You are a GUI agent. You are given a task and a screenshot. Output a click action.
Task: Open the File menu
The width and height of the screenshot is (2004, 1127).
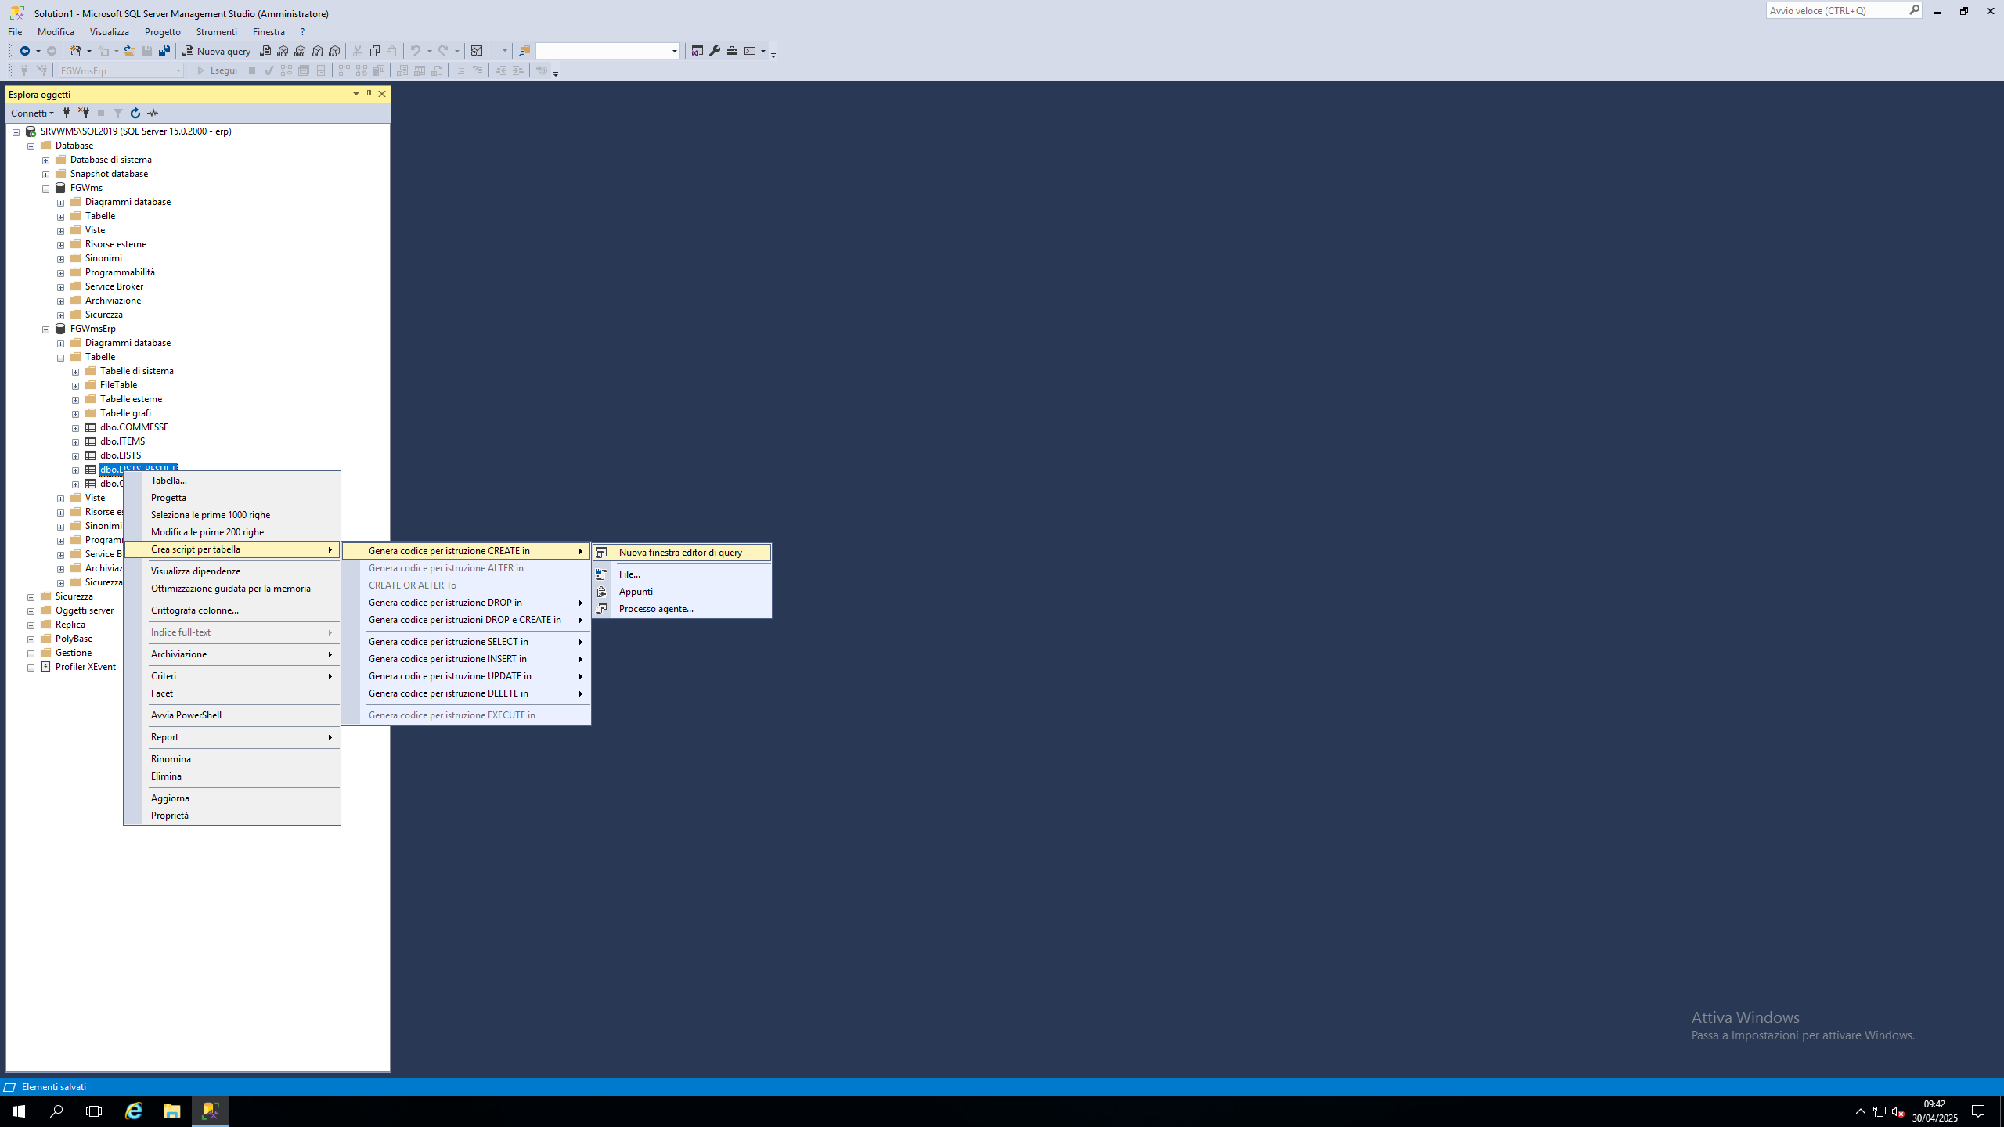point(15,32)
